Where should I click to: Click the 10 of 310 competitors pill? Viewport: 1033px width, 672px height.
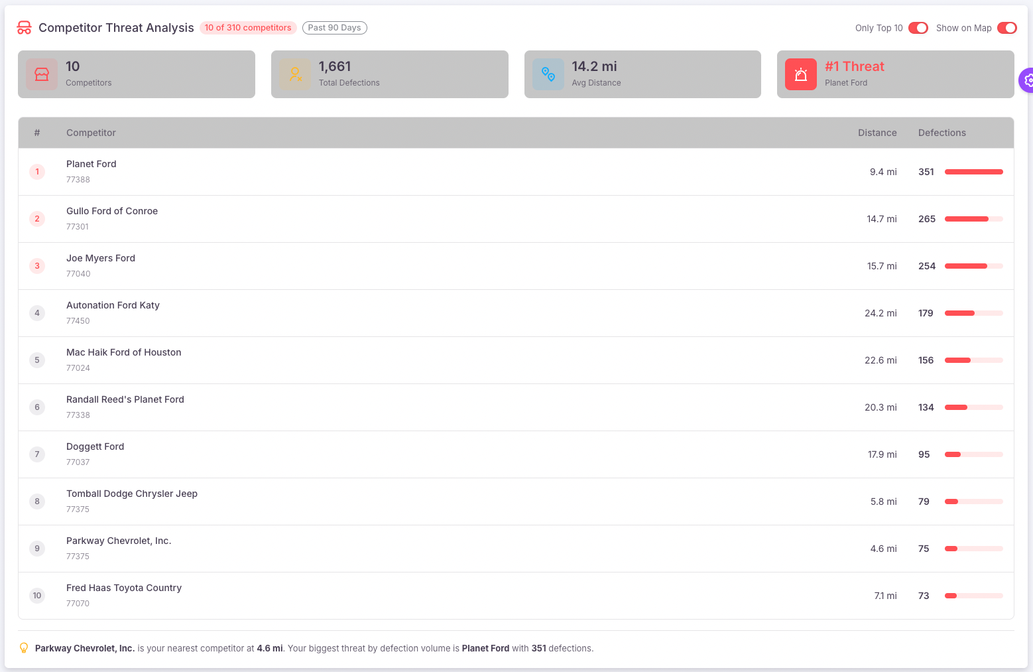coord(248,27)
